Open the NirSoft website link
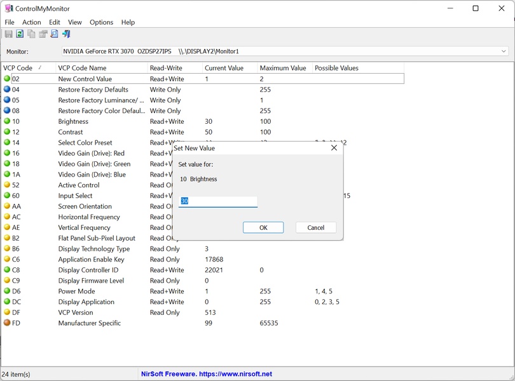This screenshot has width=515, height=381. [207, 375]
